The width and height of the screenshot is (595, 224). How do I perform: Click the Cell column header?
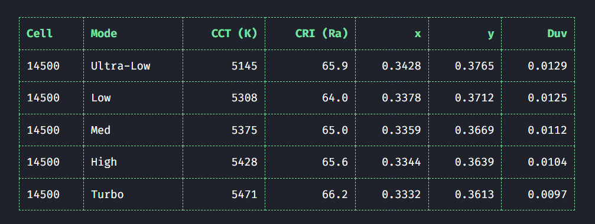tap(40, 34)
